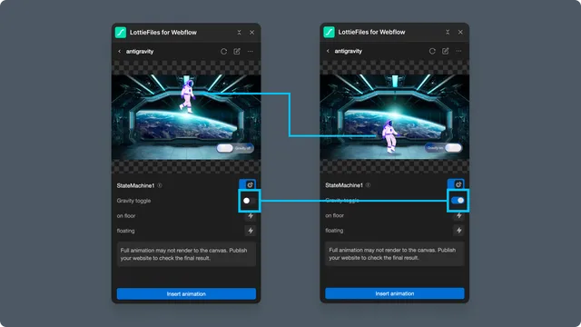Open edit icon in right panel

click(446, 51)
